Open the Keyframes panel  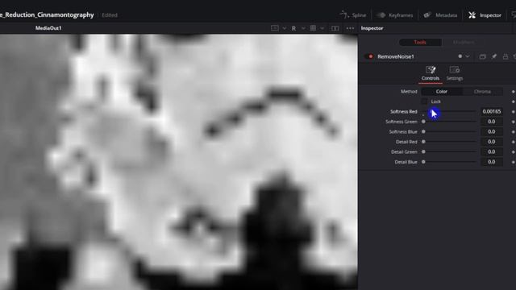(394, 15)
